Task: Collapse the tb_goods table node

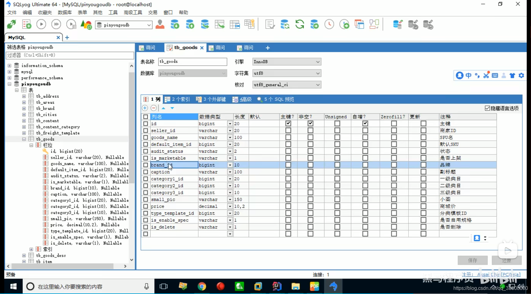Action: coord(24,139)
